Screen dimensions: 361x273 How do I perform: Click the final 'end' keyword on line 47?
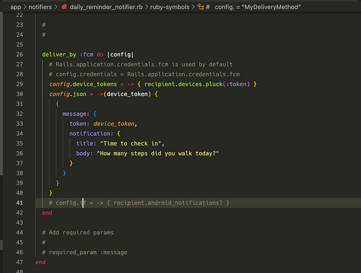tap(40, 262)
